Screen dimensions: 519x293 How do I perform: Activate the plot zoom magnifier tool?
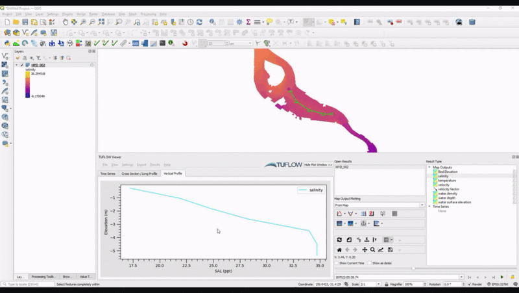click(372, 249)
